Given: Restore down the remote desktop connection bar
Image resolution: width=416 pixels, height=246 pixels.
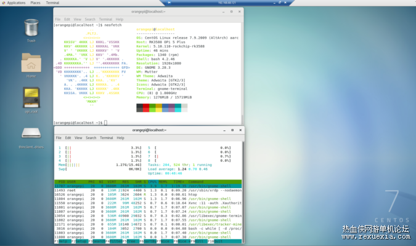Looking at the screenshot, I should 280,2.
